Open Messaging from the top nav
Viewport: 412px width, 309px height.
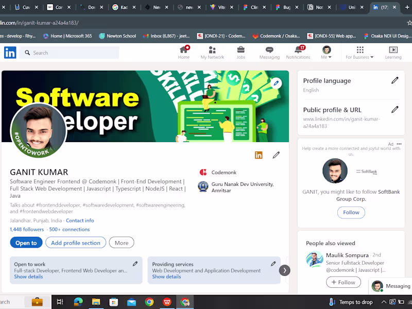pyautogui.click(x=269, y=53)
